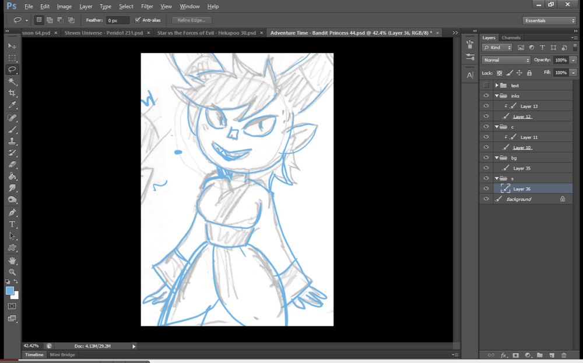Select the Clone Stamp tool

pyautogui.click(x=12, y=141)
